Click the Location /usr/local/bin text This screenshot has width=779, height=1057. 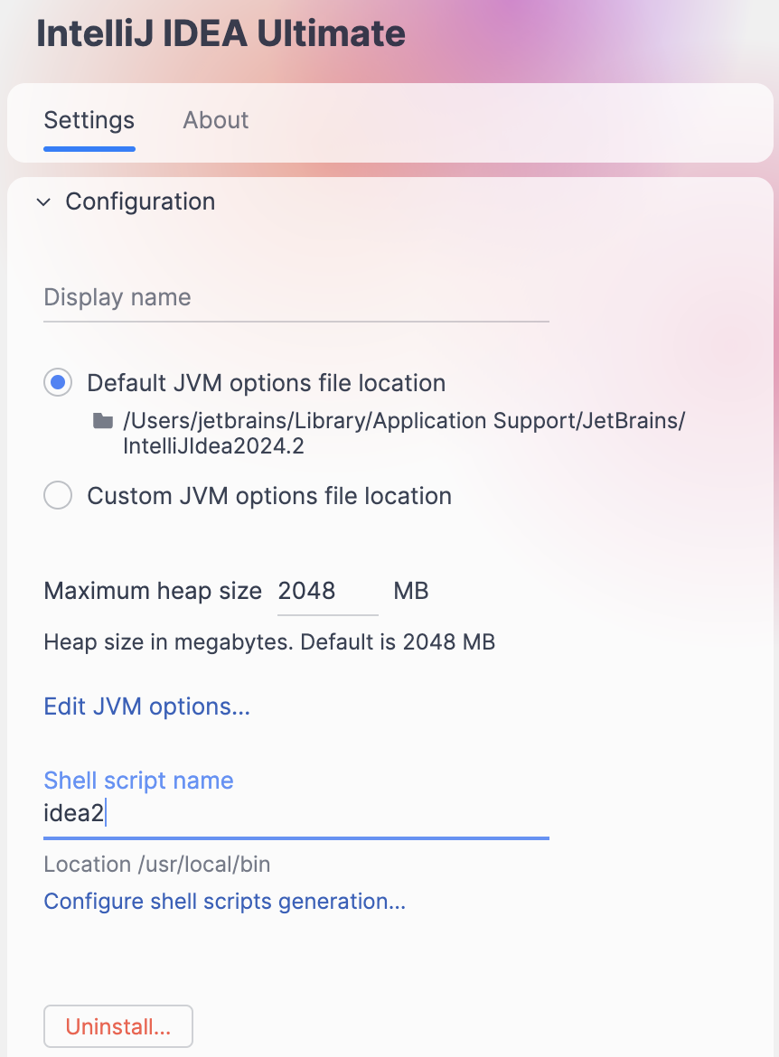pos(157,864)
